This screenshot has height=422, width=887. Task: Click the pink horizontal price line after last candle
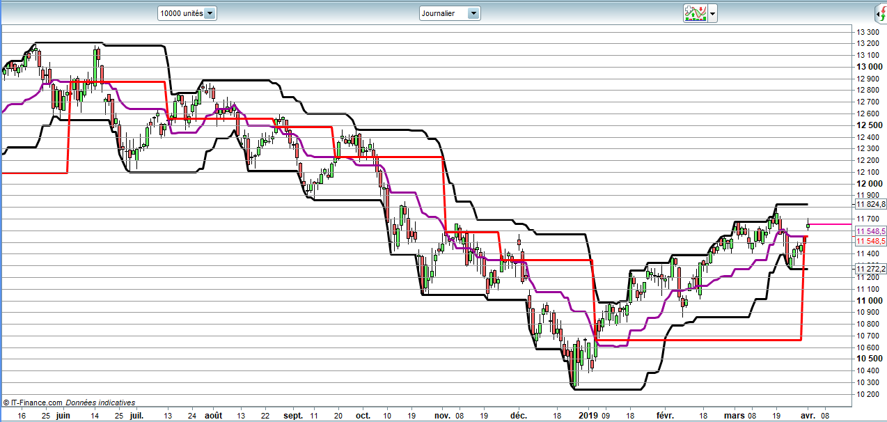click(x=832, y=224)
